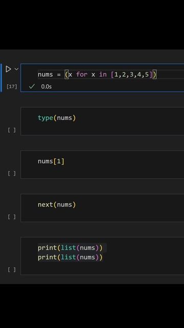This screenshot has height=328, width=184.
Task: Select the type(nums) cell
Action: coord(102,121)
